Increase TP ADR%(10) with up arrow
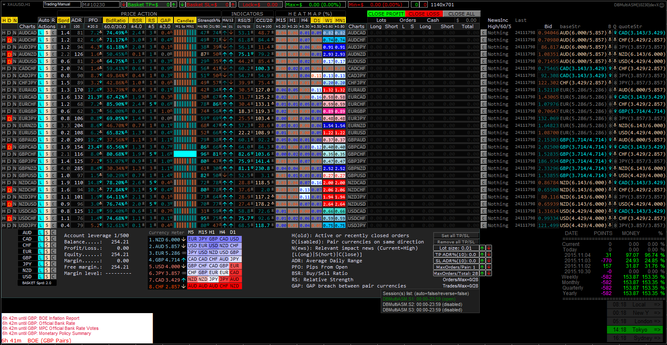 tap(482, 254)
